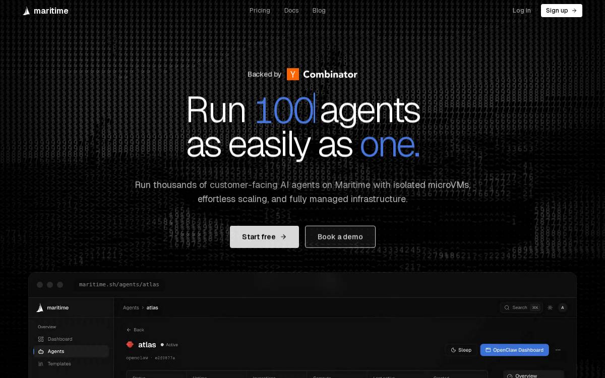Go to the Blog

[x=319, y=11]
